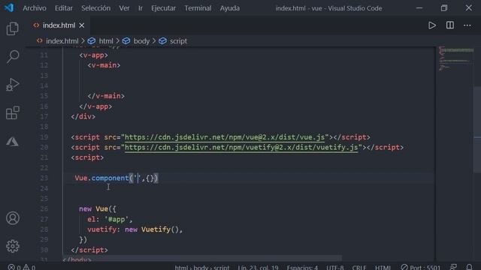481x270 pixels.
Task: Click CRLF end-of-line selector
Action: [x=359, y=267]
